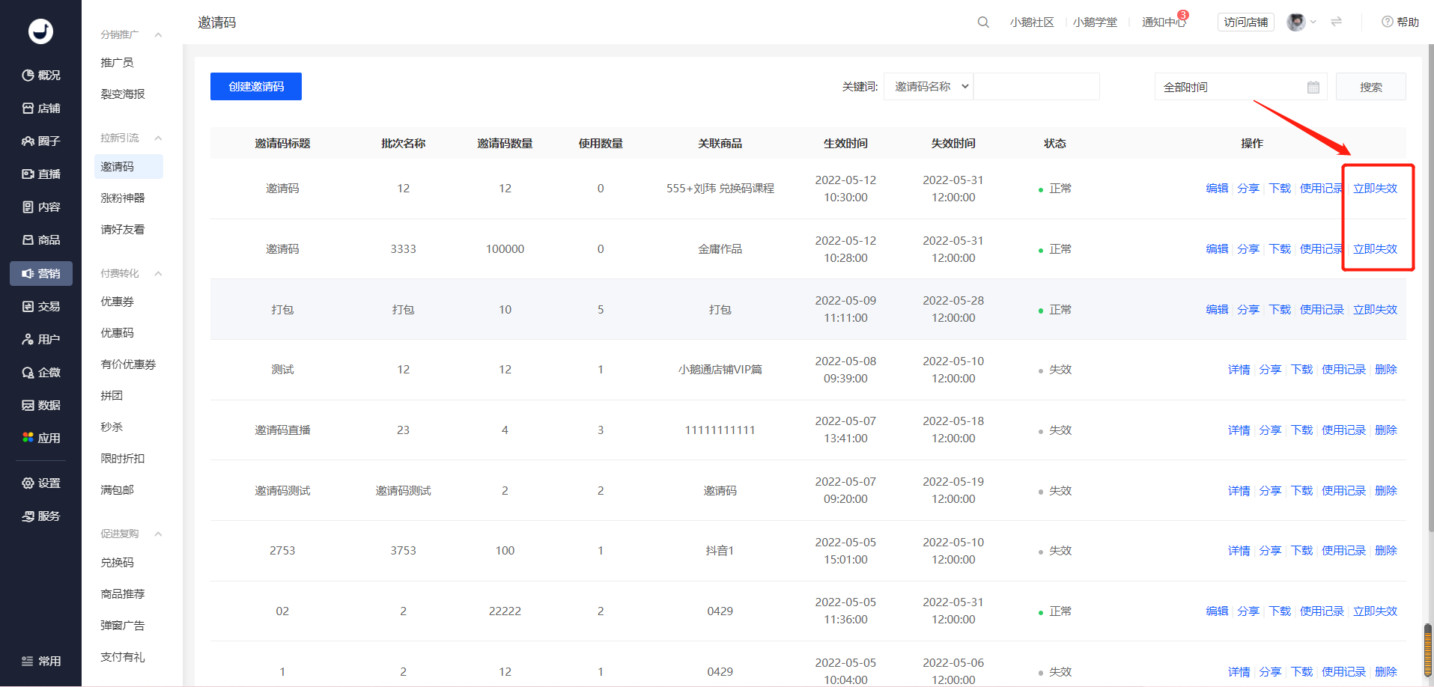The height and width of the screenshot is (687, 1434).
Task: Click 访问店铺 button in header
Action: pyautogui.click(x=1246, y=22)
